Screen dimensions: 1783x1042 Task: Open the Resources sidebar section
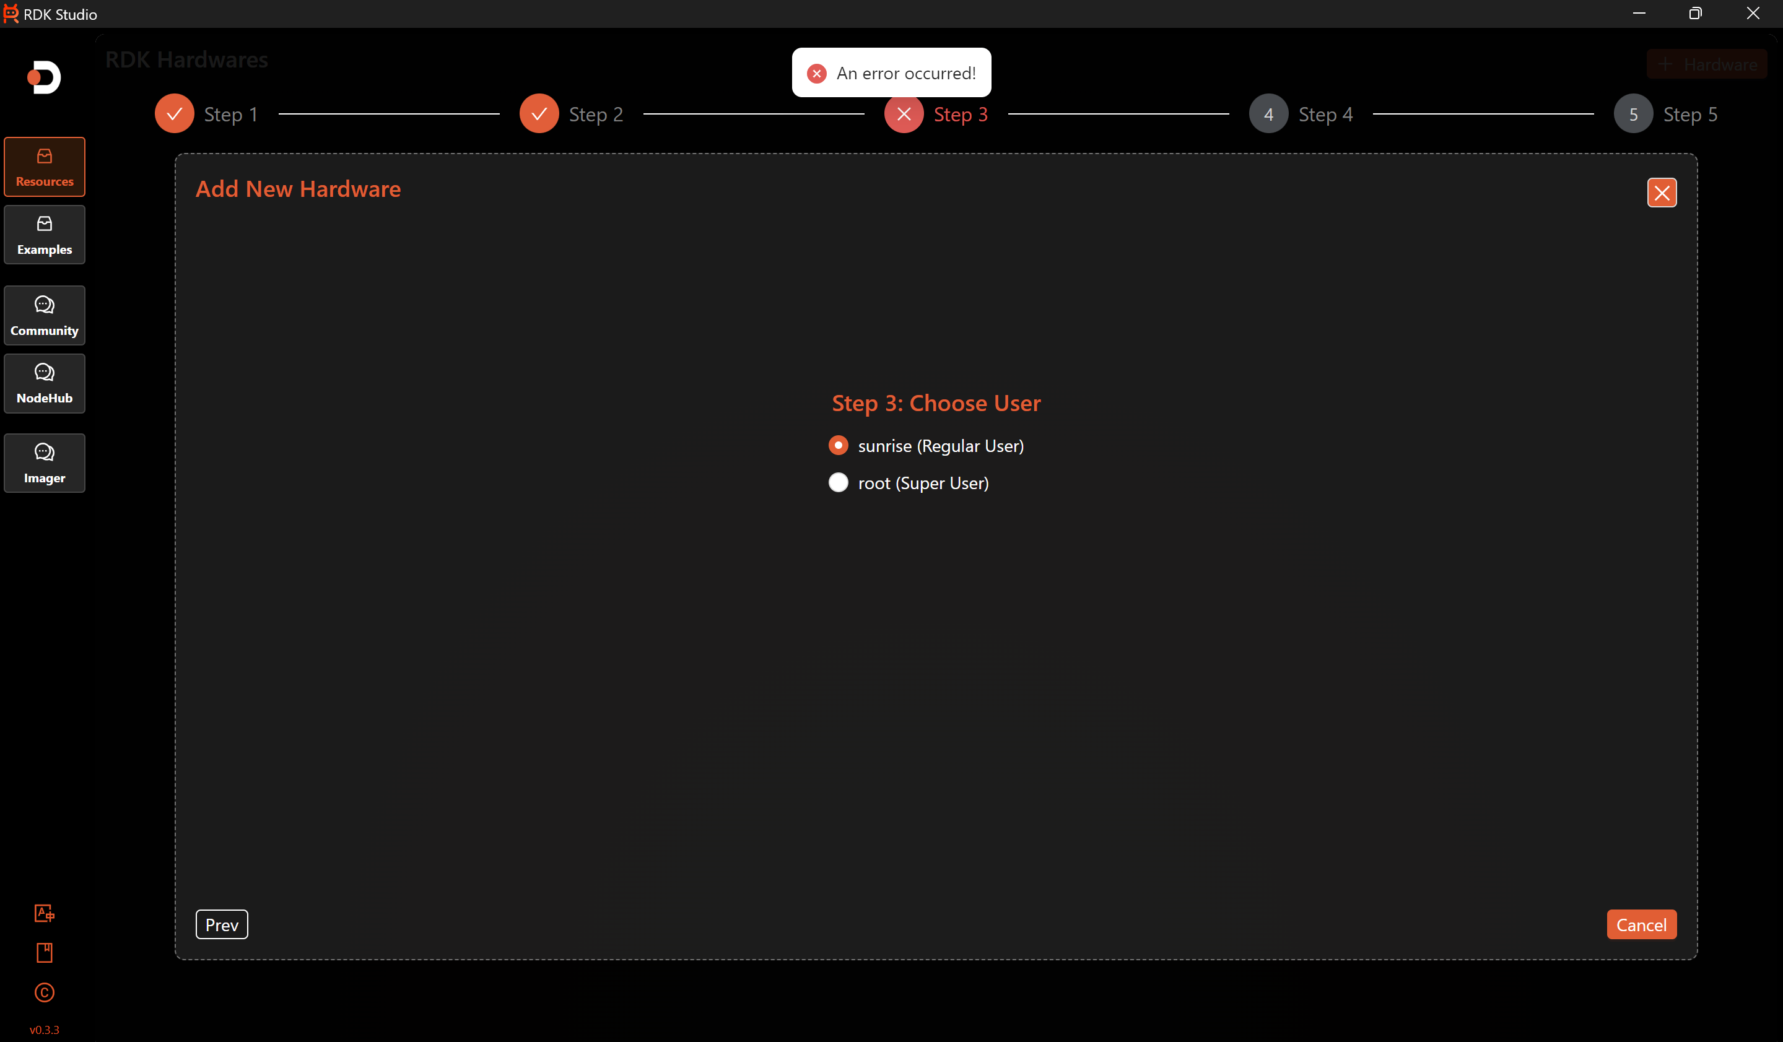[x=45, y=167]
